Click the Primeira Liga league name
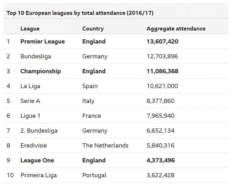233x186 pixels. (39, 175)
